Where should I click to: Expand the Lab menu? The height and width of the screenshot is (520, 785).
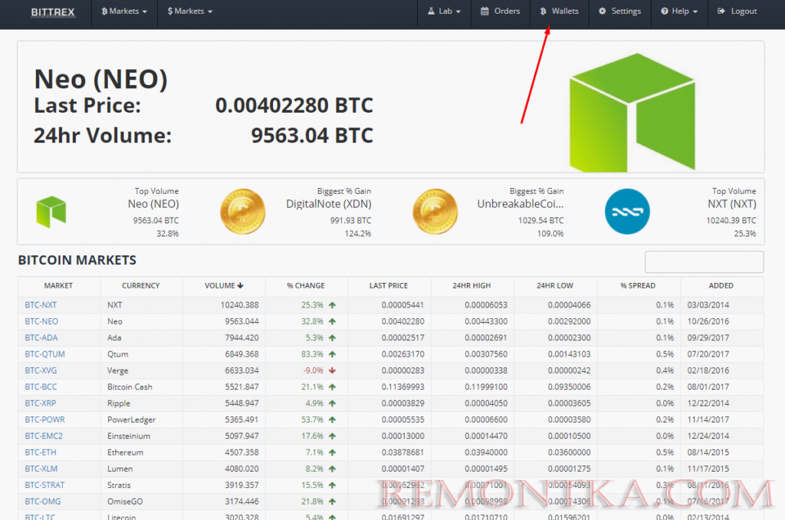pos(444,11)
